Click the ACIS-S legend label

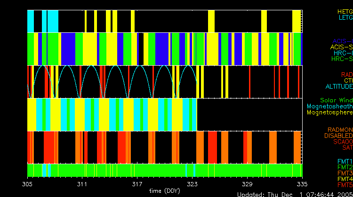[341, 47]
